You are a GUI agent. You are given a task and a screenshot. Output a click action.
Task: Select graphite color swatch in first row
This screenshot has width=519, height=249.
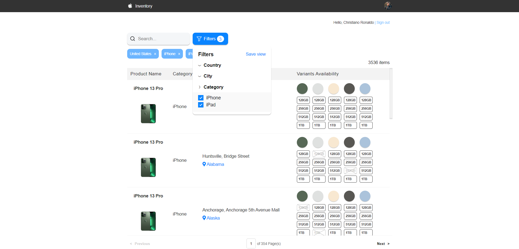click(x=349, y=89)
